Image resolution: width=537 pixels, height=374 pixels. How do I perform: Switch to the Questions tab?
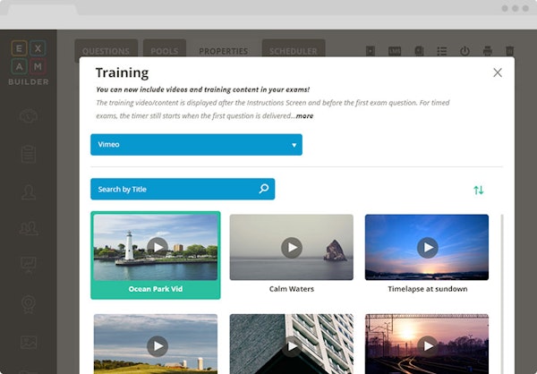click(106, 51)
